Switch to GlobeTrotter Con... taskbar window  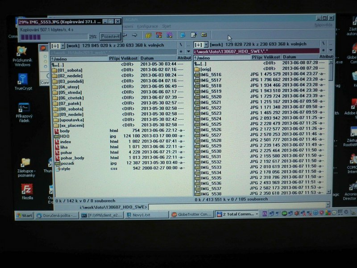pos(192,214)
